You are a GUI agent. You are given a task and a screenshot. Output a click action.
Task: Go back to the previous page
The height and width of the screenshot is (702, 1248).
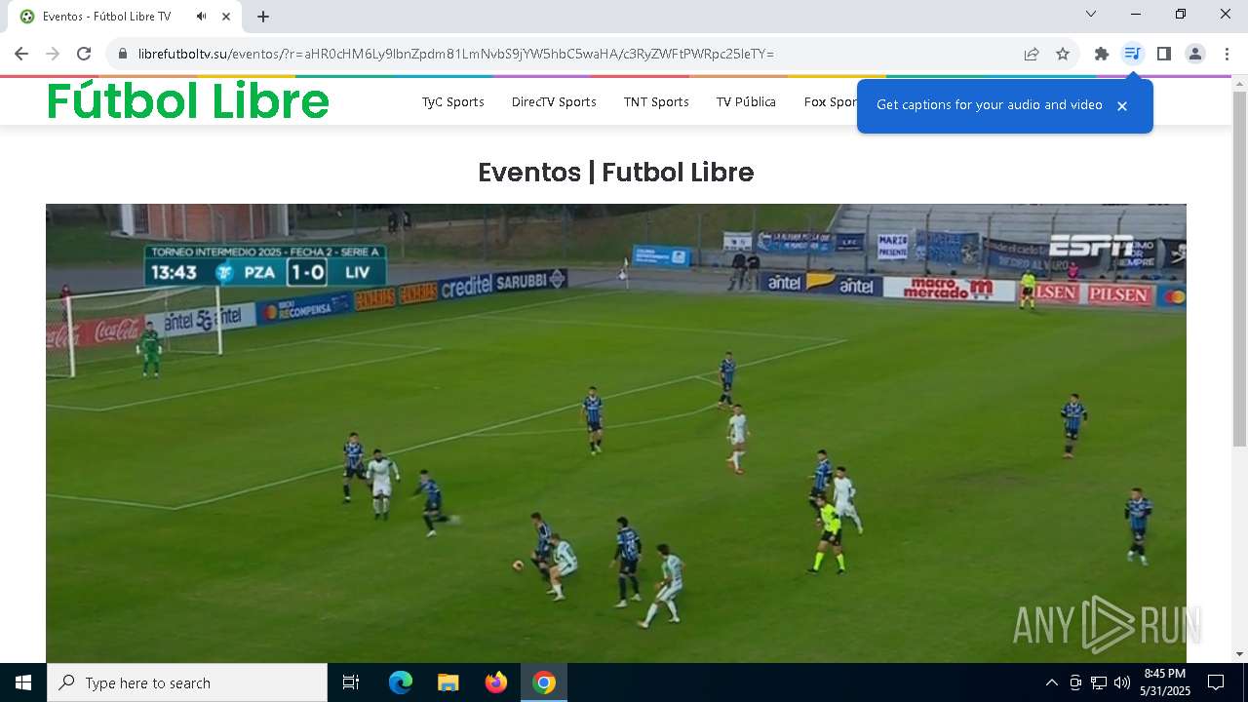[x=21, y=54]
